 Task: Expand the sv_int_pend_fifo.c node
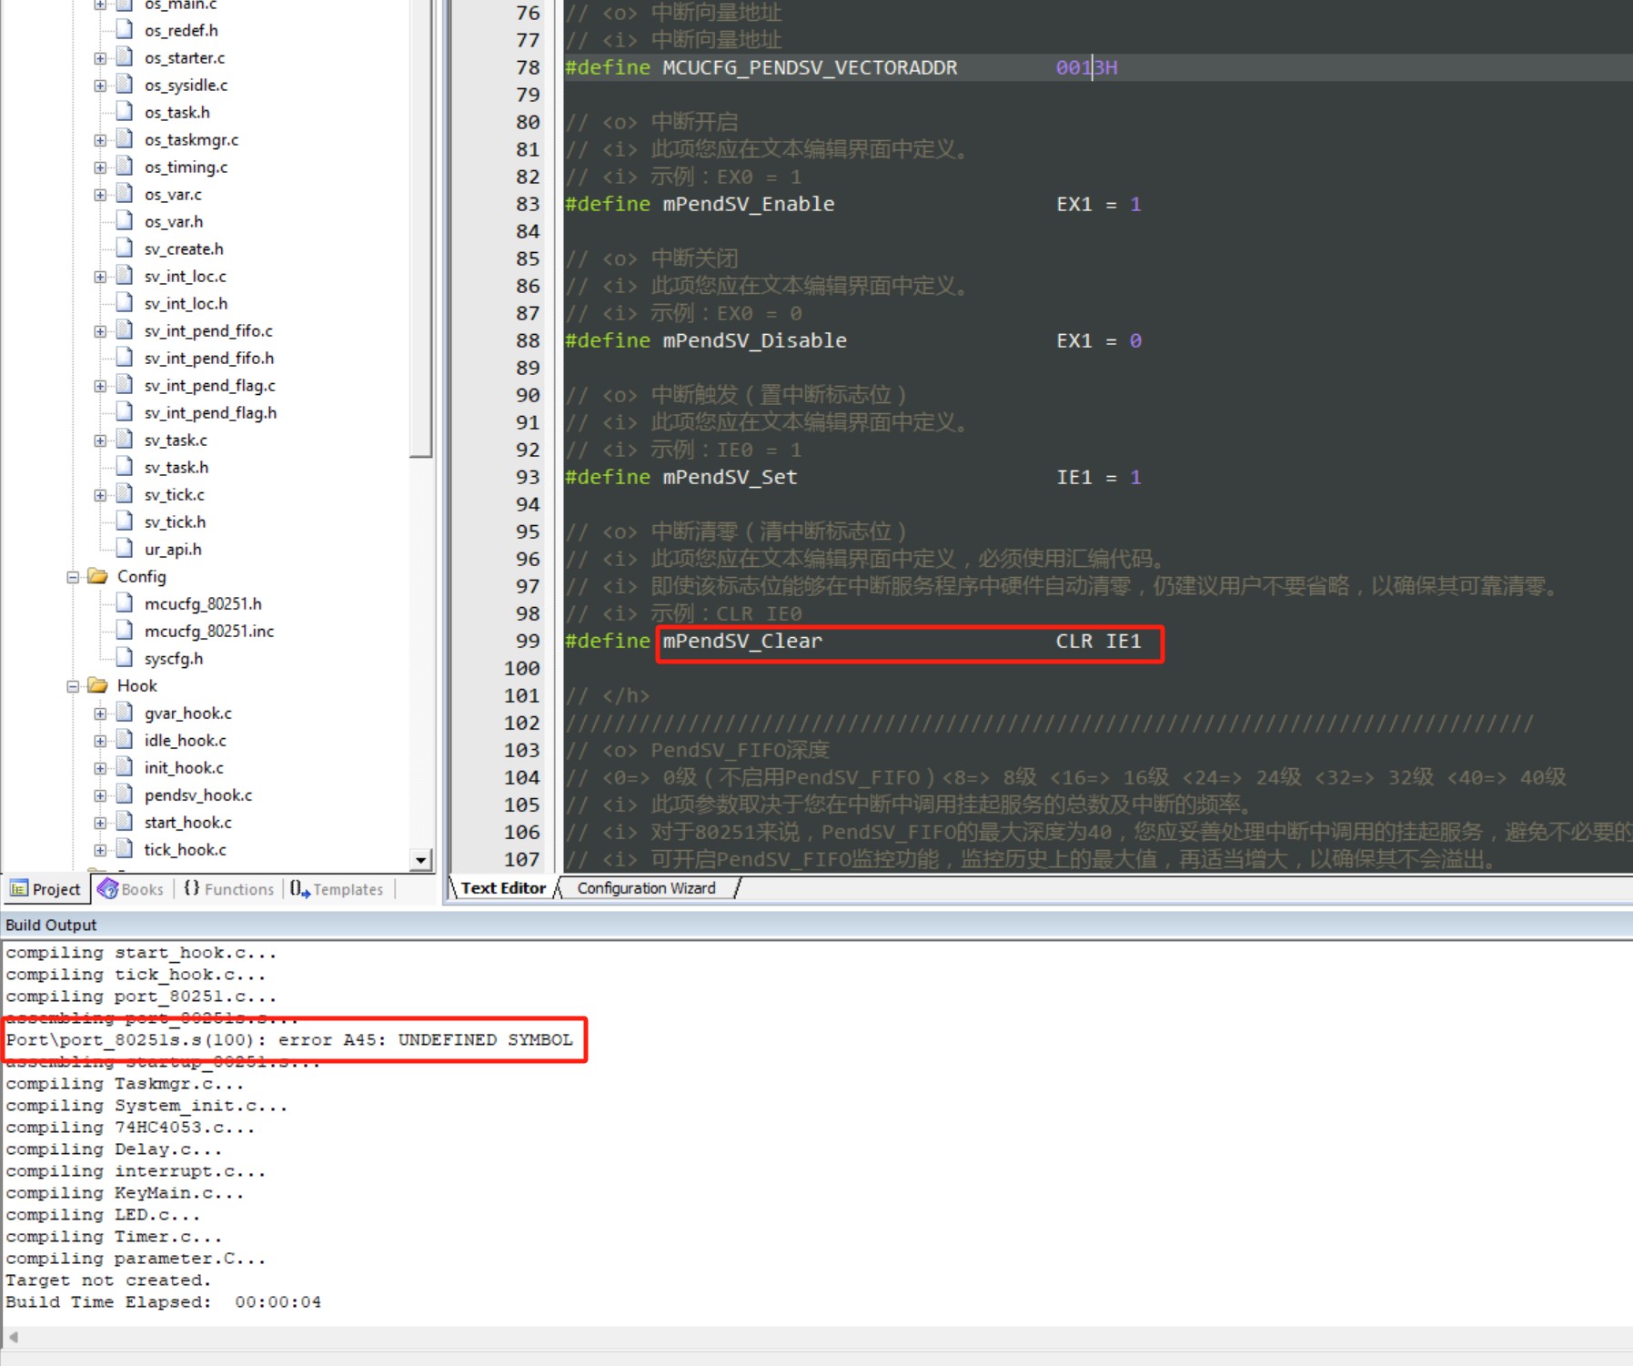[x=100, y=331]
